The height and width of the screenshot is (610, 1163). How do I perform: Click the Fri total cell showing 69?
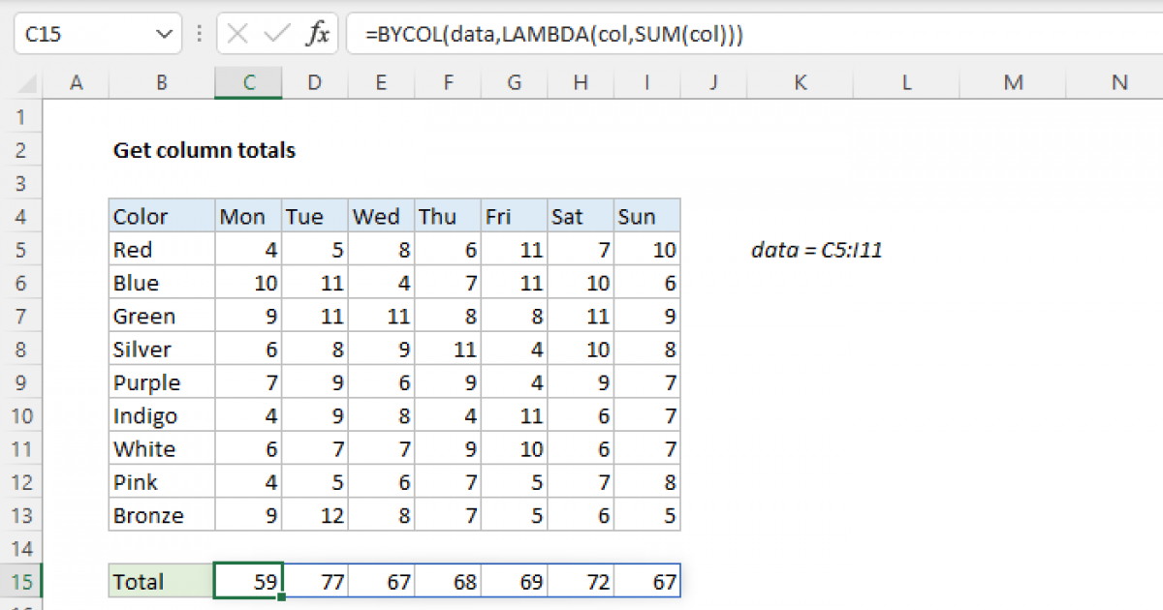pos(514,582)
